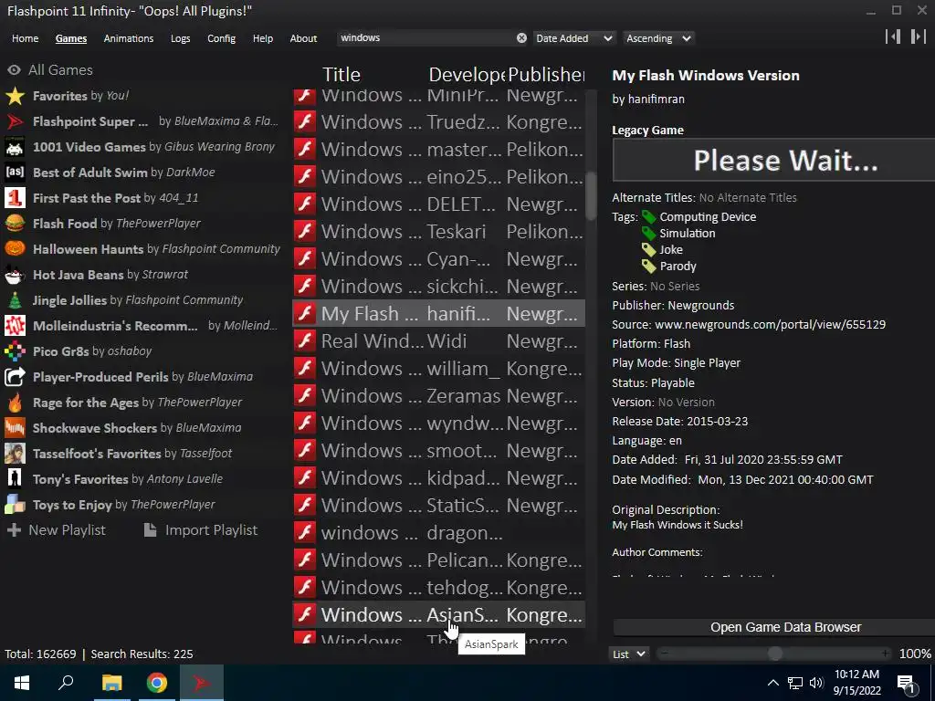The width and height of the screenshot is (935, 701).
Task: Switch to the Animations tab
Action: [x=128, y=38]
